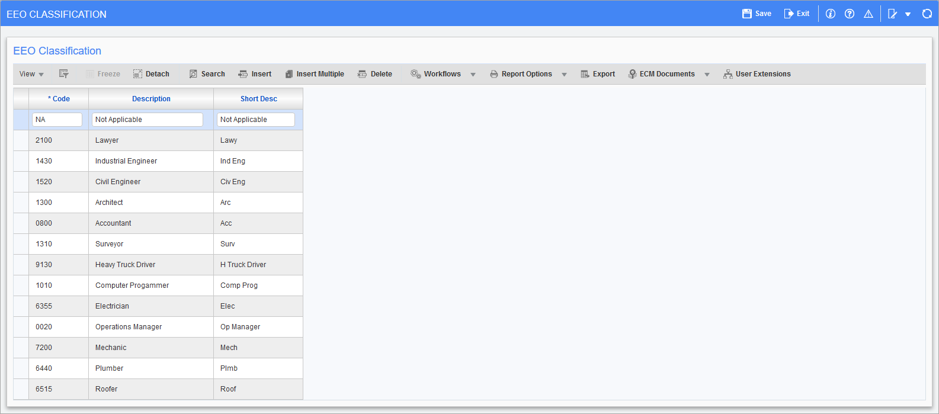This screenshot has width=939, height=414.
Task: Expand the Report Options dropdown arrow
Action: [564, 75]
